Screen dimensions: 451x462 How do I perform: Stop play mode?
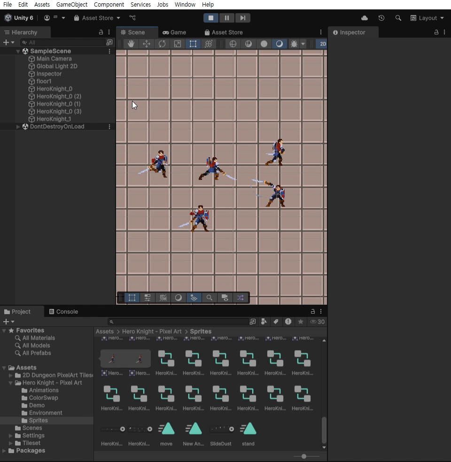[211, 18]
